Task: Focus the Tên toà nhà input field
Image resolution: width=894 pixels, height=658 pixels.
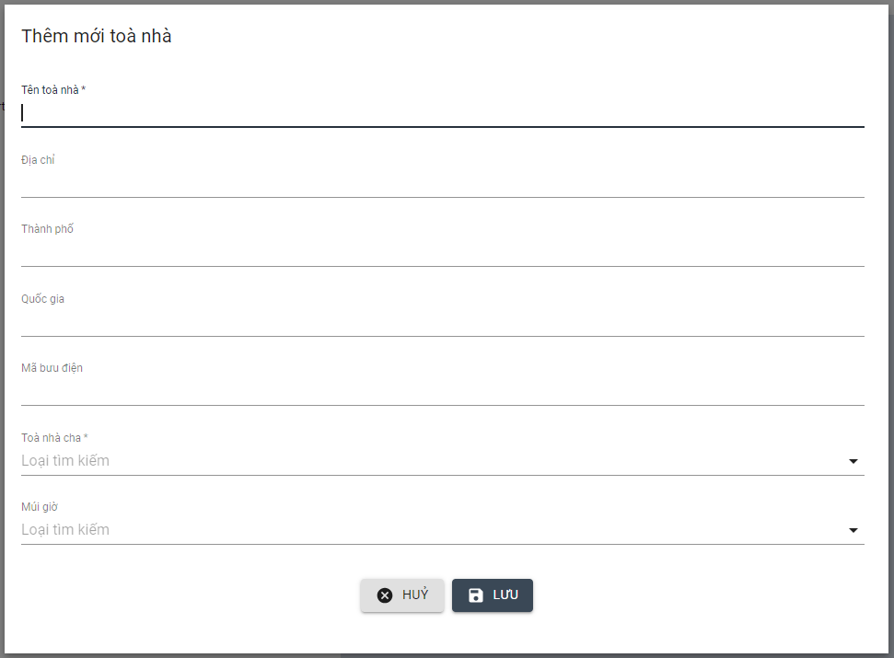Action: tap(442, 113)
